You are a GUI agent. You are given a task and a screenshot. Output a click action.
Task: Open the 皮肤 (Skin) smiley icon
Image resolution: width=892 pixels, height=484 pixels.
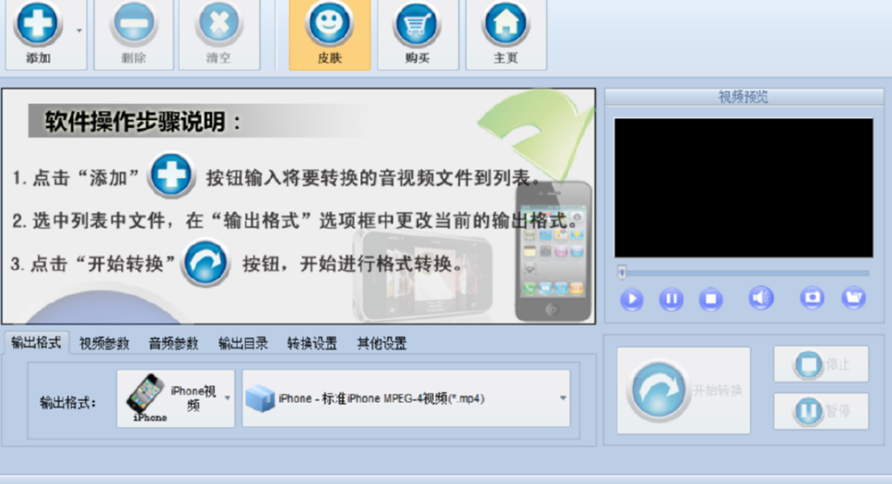click(329, 24)
